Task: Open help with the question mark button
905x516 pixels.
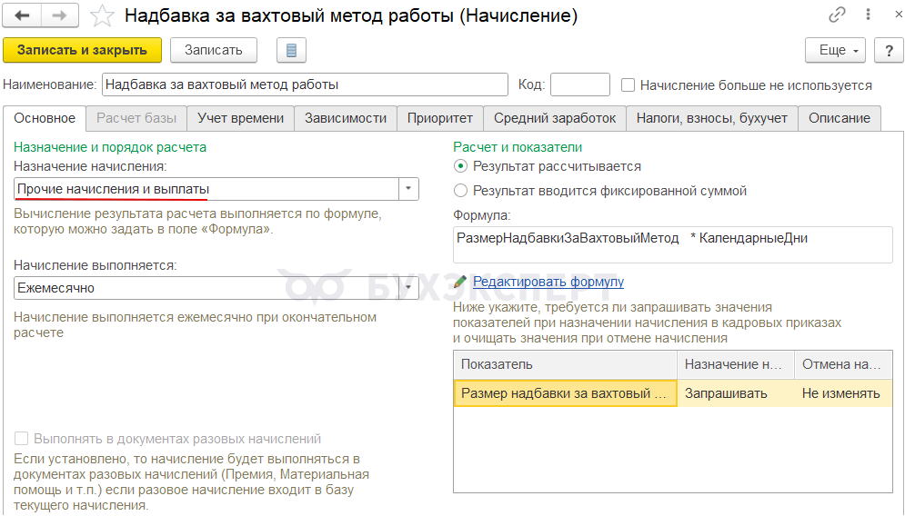Action: click(888, 50)
